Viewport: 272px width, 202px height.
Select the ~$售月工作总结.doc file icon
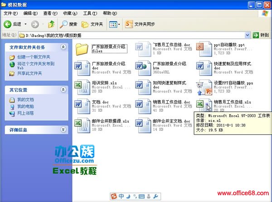(x=143, y=49)
